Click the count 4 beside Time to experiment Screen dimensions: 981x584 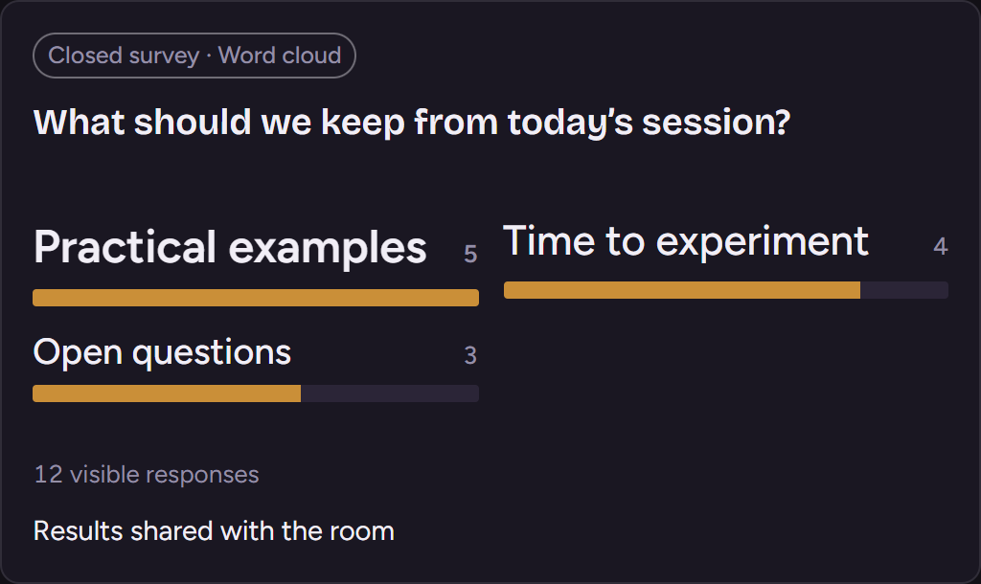click(x=941, y=246)
